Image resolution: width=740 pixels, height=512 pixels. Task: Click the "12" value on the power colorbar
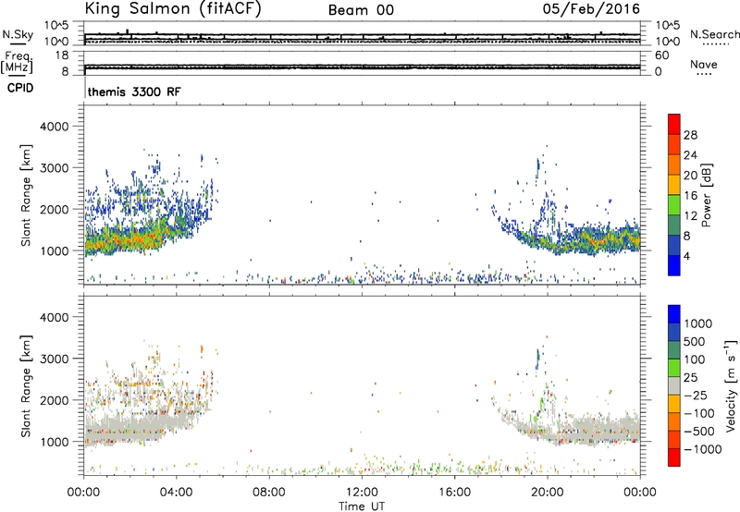click(x=690, y=216)
